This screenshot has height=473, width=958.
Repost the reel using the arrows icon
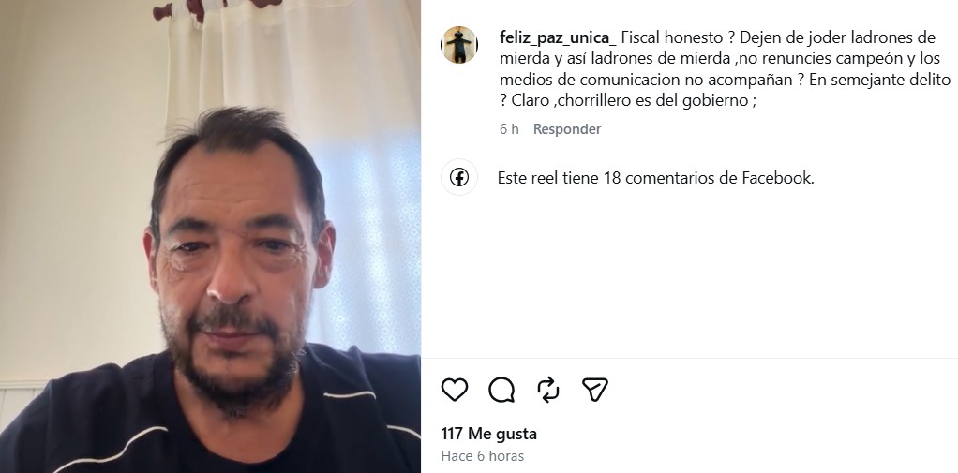(548, 390)
